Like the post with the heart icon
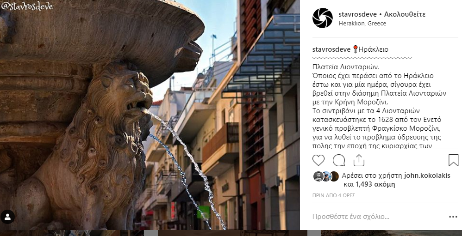462x236 pixels. coord(318,160)
